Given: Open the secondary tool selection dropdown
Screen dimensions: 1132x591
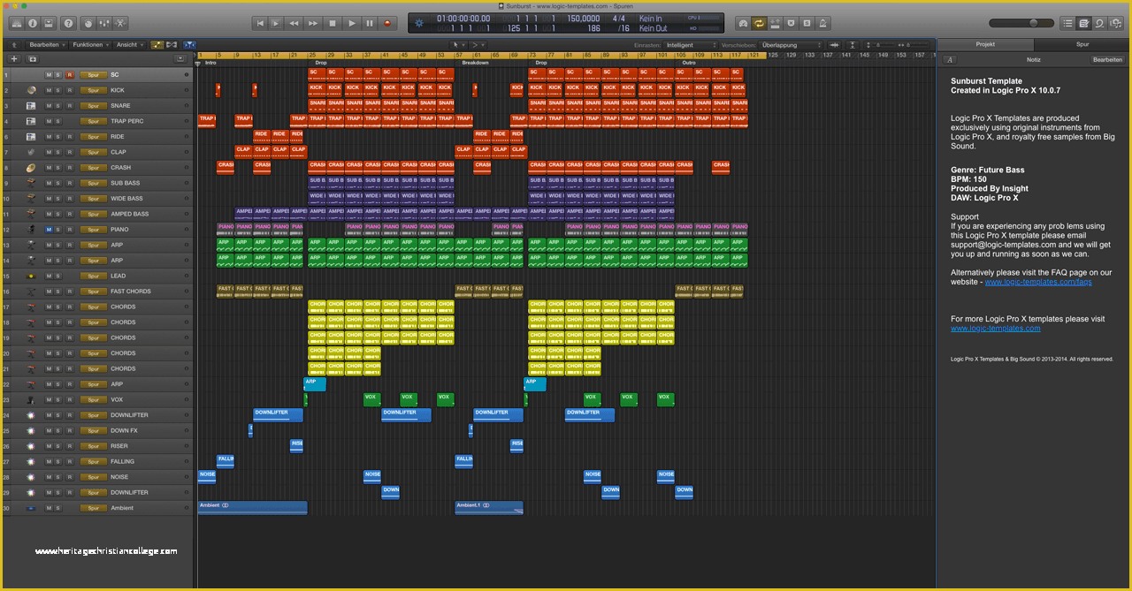Looking at the screenshot, I should click(478, 44).
